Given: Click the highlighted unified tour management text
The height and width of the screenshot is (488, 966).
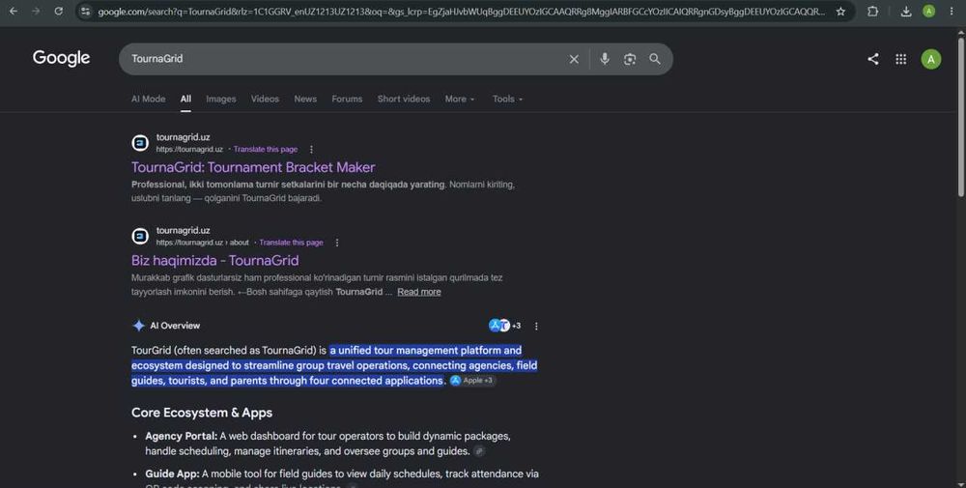Looking at the screenshot, I should point(334,365).
